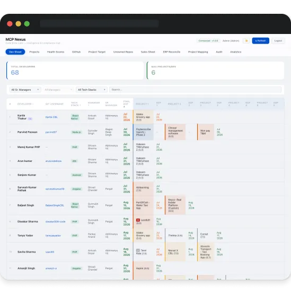This screenshot has width=291, height=293.
Task: Open the All Managers dropdown
Action: pos(58,90)
